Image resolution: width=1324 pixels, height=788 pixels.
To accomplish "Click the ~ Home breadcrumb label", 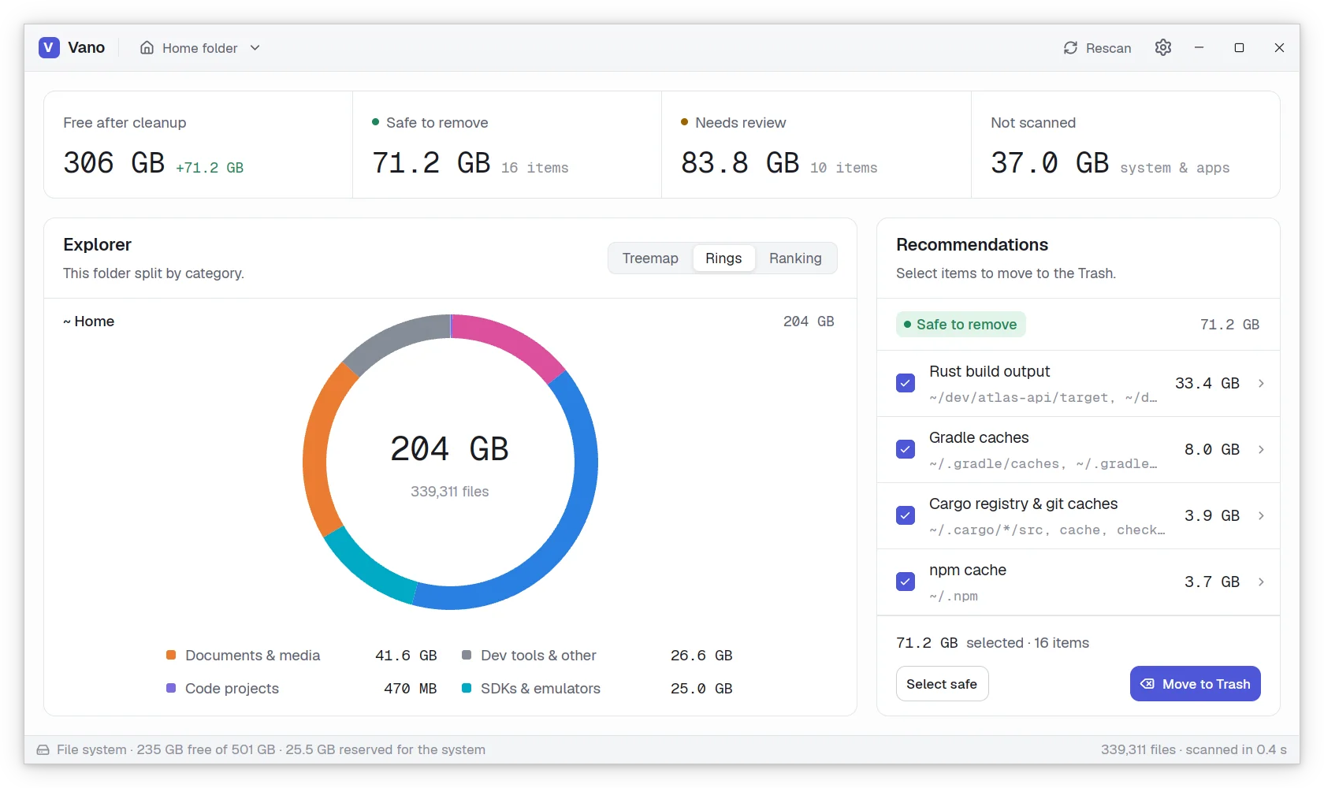I will point(89,322).
